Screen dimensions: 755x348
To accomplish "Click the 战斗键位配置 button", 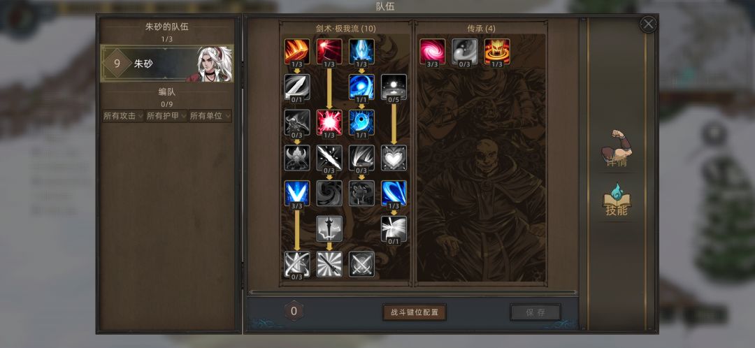I will click(x=415, y=312).
